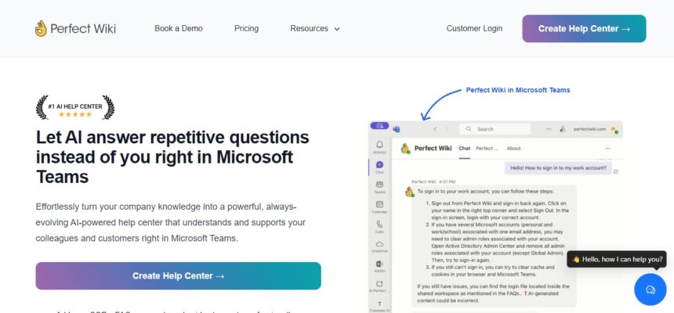The height and width of the screenshot is (313, 674).
Task: Open Admin icon in Teams sidebar
Action: [379, 266]
